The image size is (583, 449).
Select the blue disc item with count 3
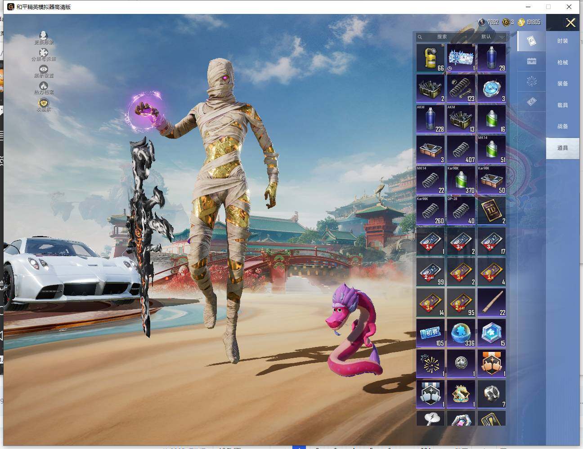click(x=492, y=89)
